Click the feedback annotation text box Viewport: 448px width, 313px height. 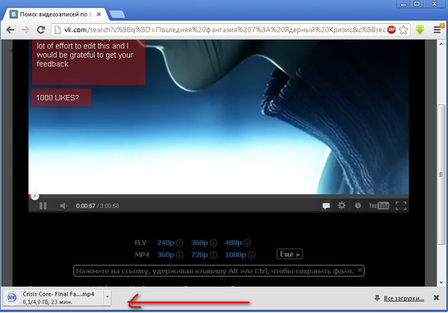pyautogui.click(x=89, y=62)
